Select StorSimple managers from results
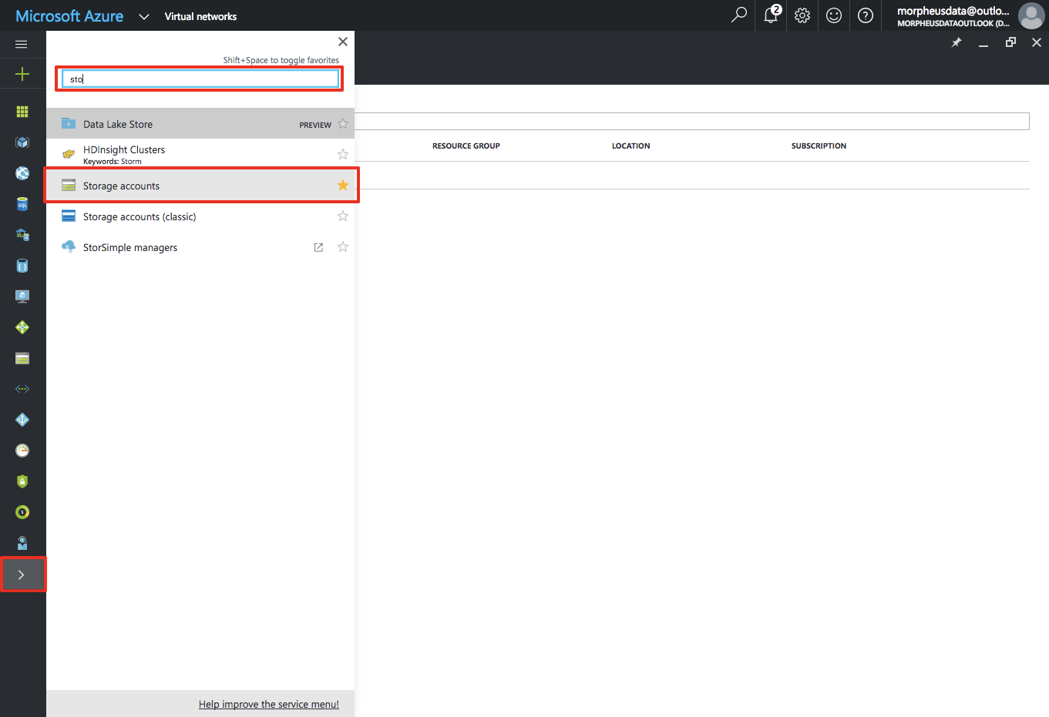 click(200, 247)
